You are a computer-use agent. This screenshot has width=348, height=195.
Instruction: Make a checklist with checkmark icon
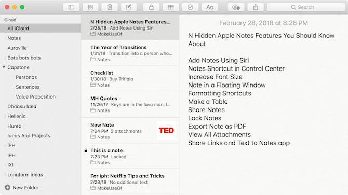[190, 7]
